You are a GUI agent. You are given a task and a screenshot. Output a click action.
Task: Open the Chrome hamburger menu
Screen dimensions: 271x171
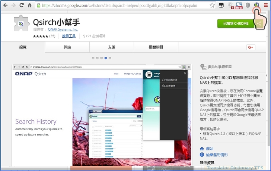point(265,5)
